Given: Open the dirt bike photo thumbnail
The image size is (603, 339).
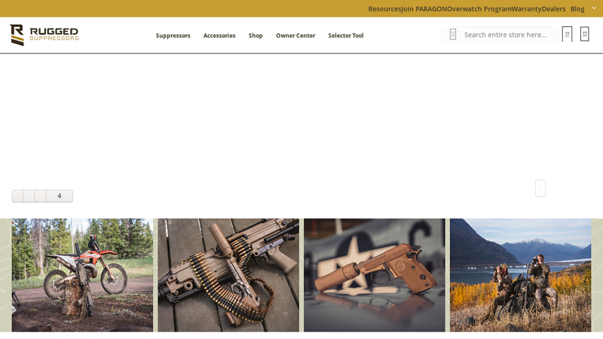Looking at the screenshot, I should tap(82, 275).
